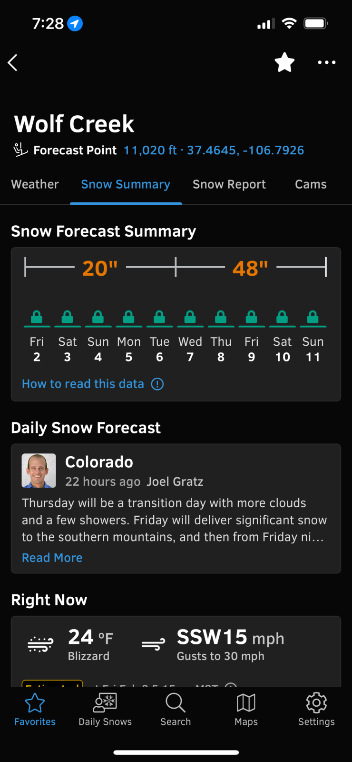Switch to the Weather tab
The height and width of the screenshot is (762, 352).
coord(35,185)
